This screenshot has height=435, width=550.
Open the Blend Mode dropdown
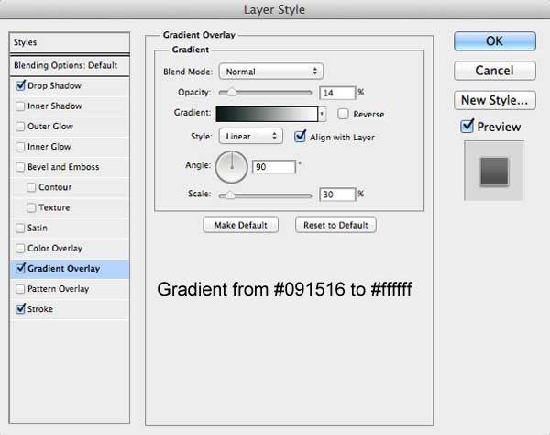[x=270, y=72]
